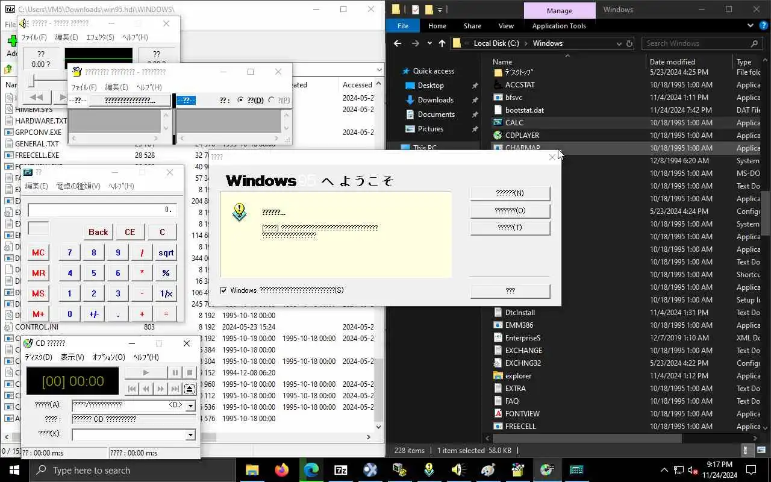Click the Search Windows field
This screenshot has height=482, width=771.
click(702, 43)
